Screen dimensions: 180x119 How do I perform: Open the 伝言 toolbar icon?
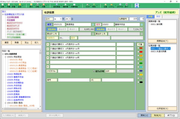[x=105, y=5]
